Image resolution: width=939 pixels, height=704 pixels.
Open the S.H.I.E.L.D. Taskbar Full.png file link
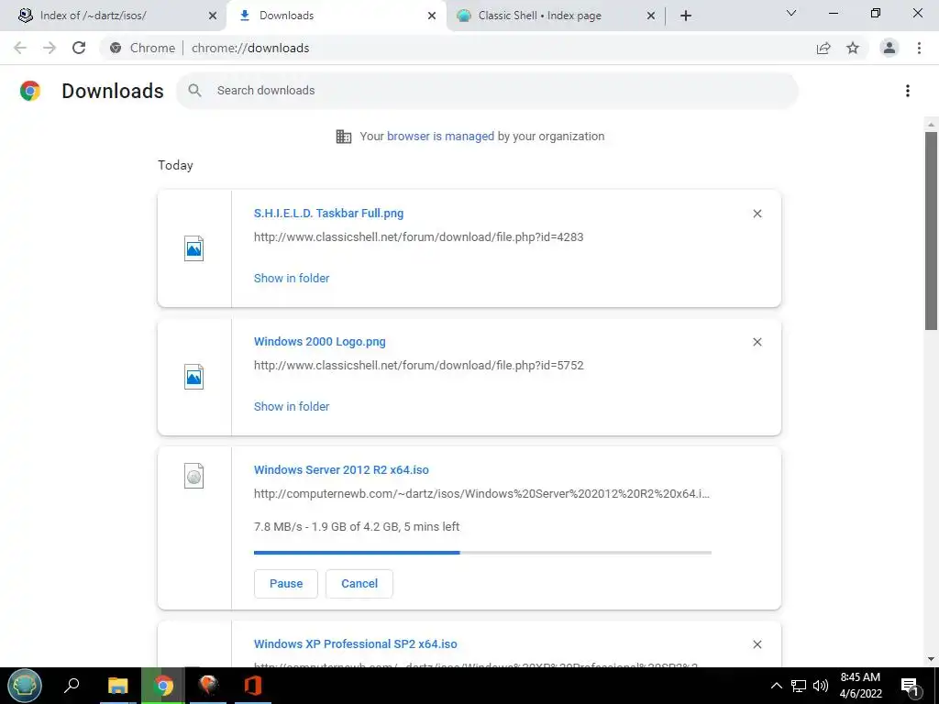click(x=329, y=213)
